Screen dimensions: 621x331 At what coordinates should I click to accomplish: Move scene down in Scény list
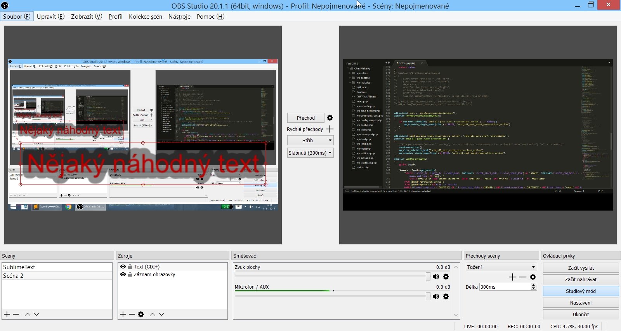(x=36, y=314)
